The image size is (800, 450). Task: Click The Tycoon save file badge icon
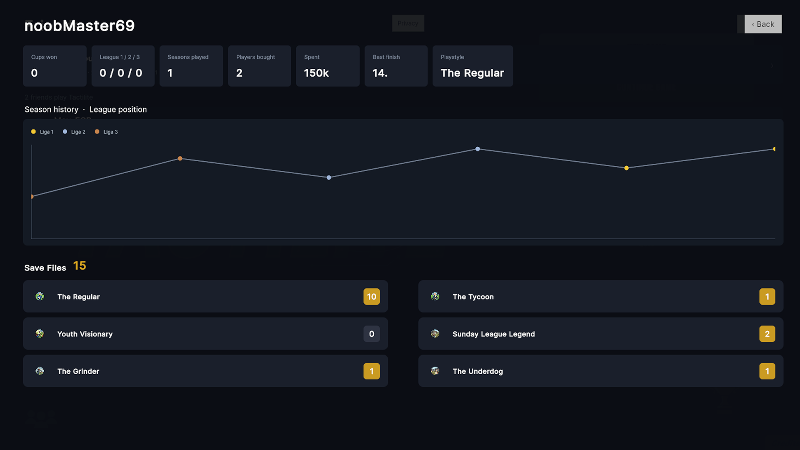[x=435, y=296]
